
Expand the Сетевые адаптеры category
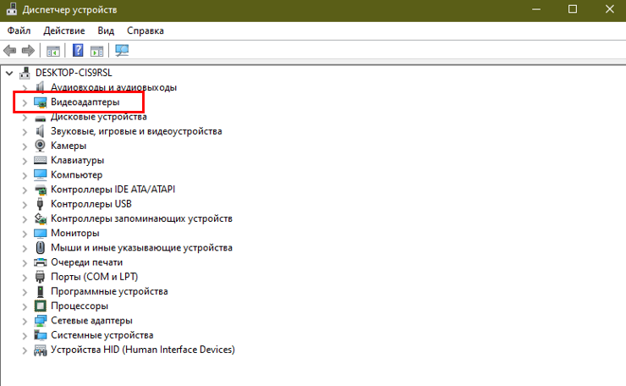pos(25,322)
